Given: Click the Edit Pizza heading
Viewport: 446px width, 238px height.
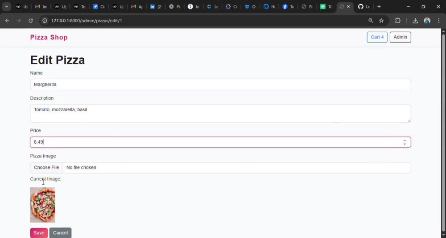Looking at the screenshot, I should [58, 60].
